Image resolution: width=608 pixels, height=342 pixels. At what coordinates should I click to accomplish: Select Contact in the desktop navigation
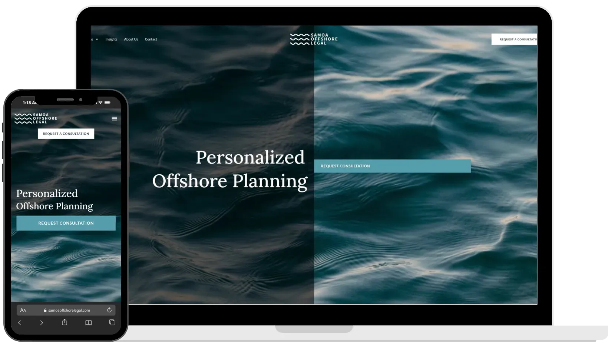[151, 39]
